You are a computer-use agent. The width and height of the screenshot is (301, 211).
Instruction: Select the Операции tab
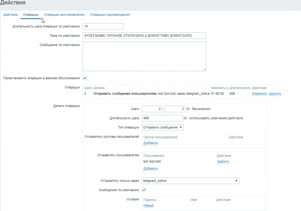(30, 15)
